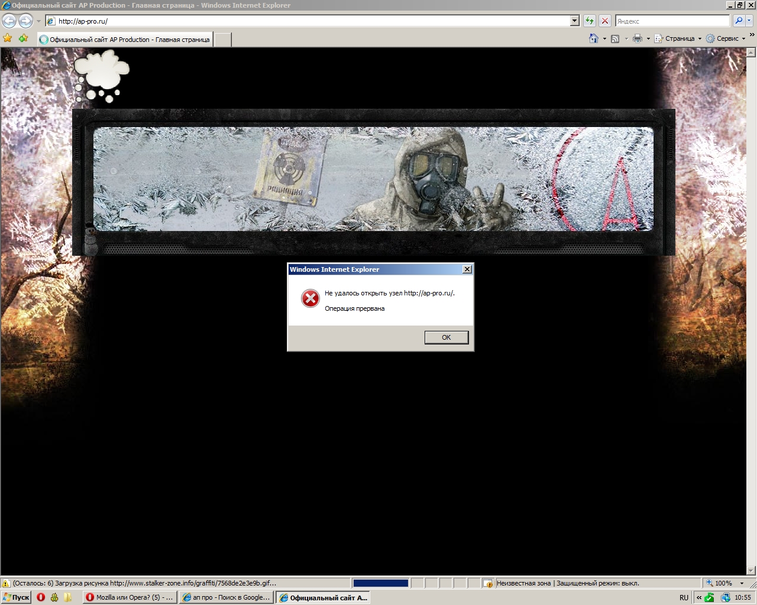
Task: Click the 'Операция прервана' message text
Action: 355,308
